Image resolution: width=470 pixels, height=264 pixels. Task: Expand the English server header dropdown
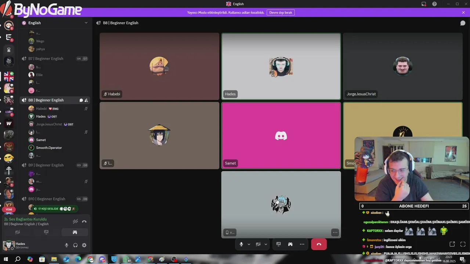pyautogui.click(x=86, y=23)
